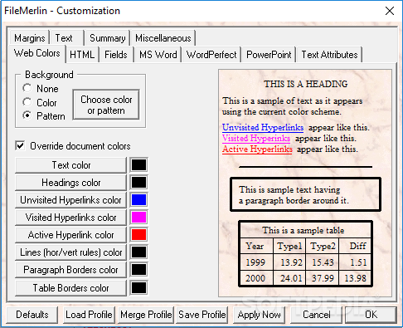Pick the magenta Visited Hyperlinks swatch
Viewport: 403px width, 328px height.
click(x=138, y=218)
